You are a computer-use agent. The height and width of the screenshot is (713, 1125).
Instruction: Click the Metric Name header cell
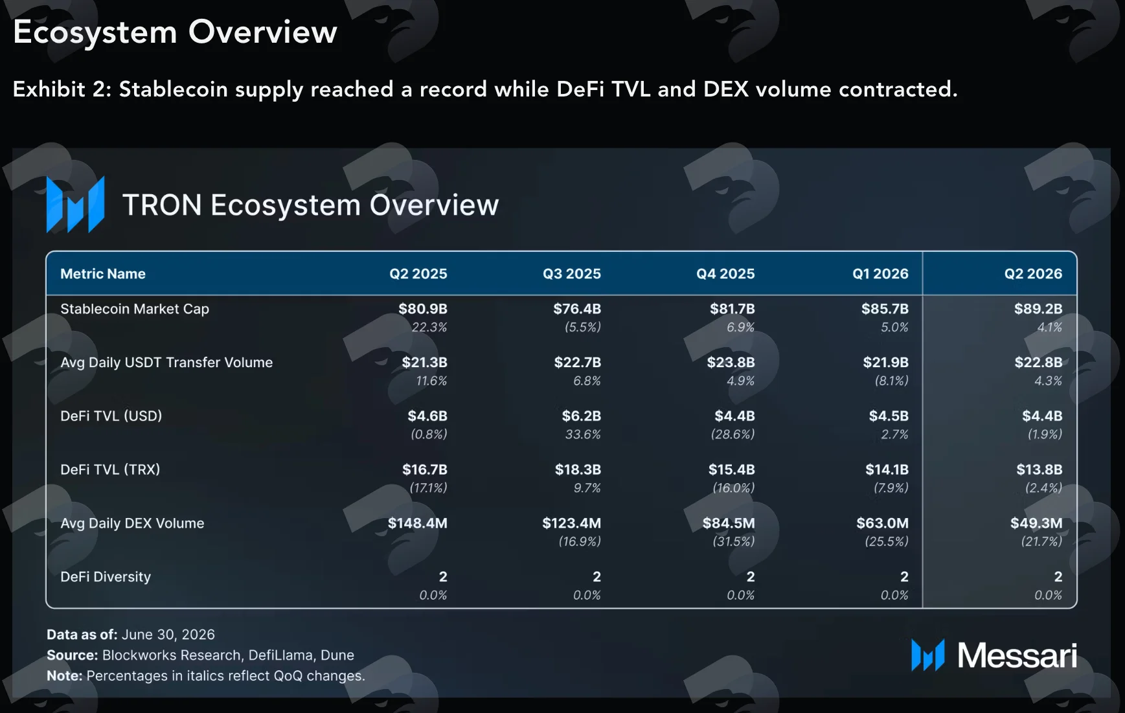coord(103,274)
